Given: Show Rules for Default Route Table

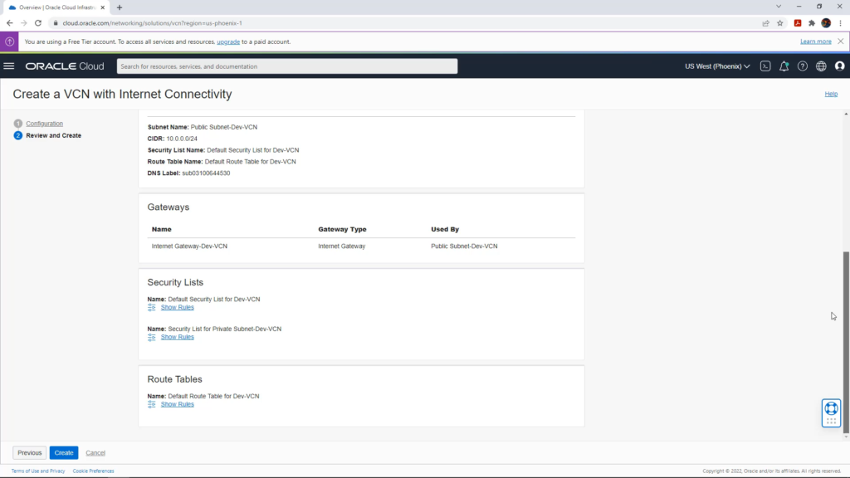Looking at the screenshot, I should coord(178,404).
